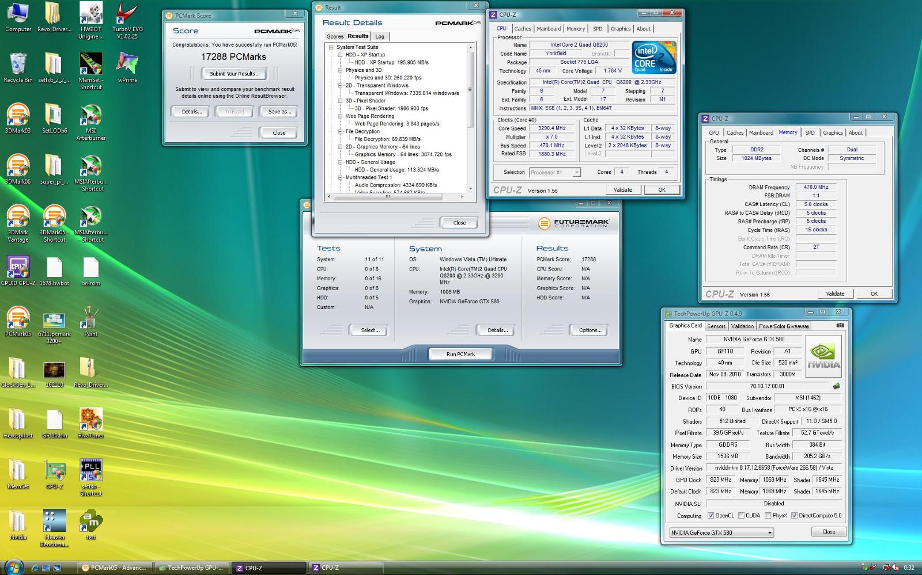Switch to the Log tab in Result Details
922x575 pixels.
click(380, 36)
